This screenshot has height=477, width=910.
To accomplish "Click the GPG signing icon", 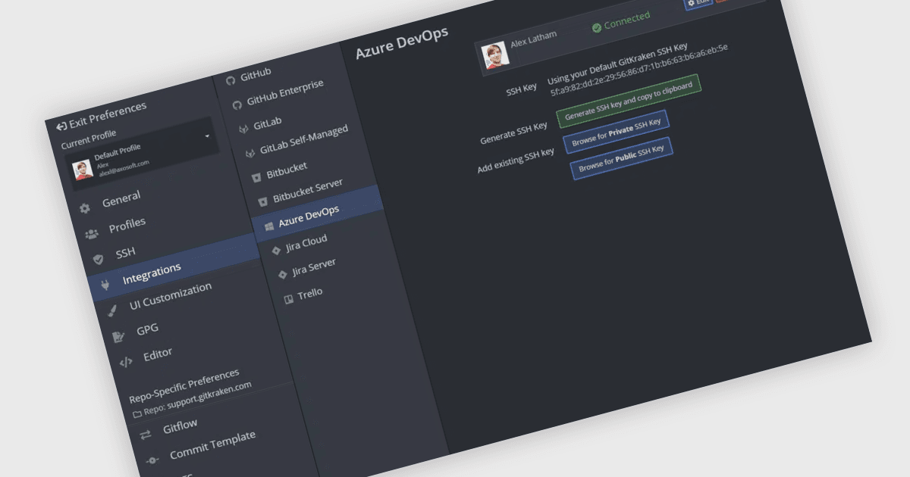I will point(118,336).
